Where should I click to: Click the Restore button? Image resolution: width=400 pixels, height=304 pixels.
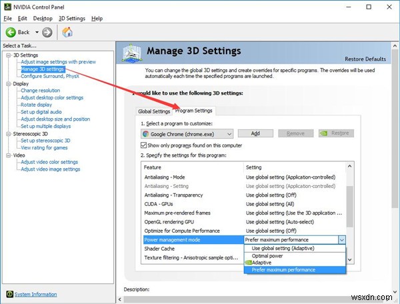[x=336, y=133]
